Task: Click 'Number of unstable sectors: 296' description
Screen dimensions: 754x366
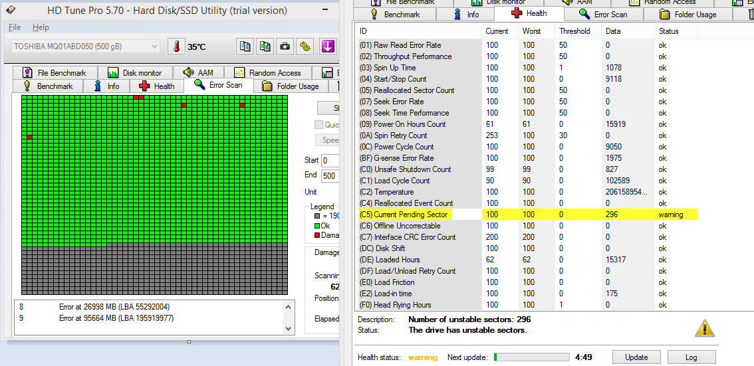Action: (x=470, y=320)
